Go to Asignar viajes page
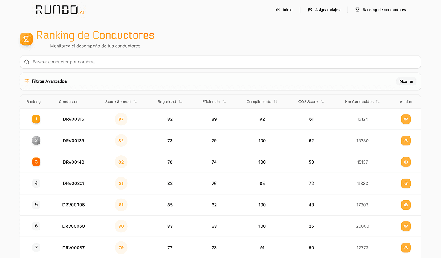 click(324, 10)
